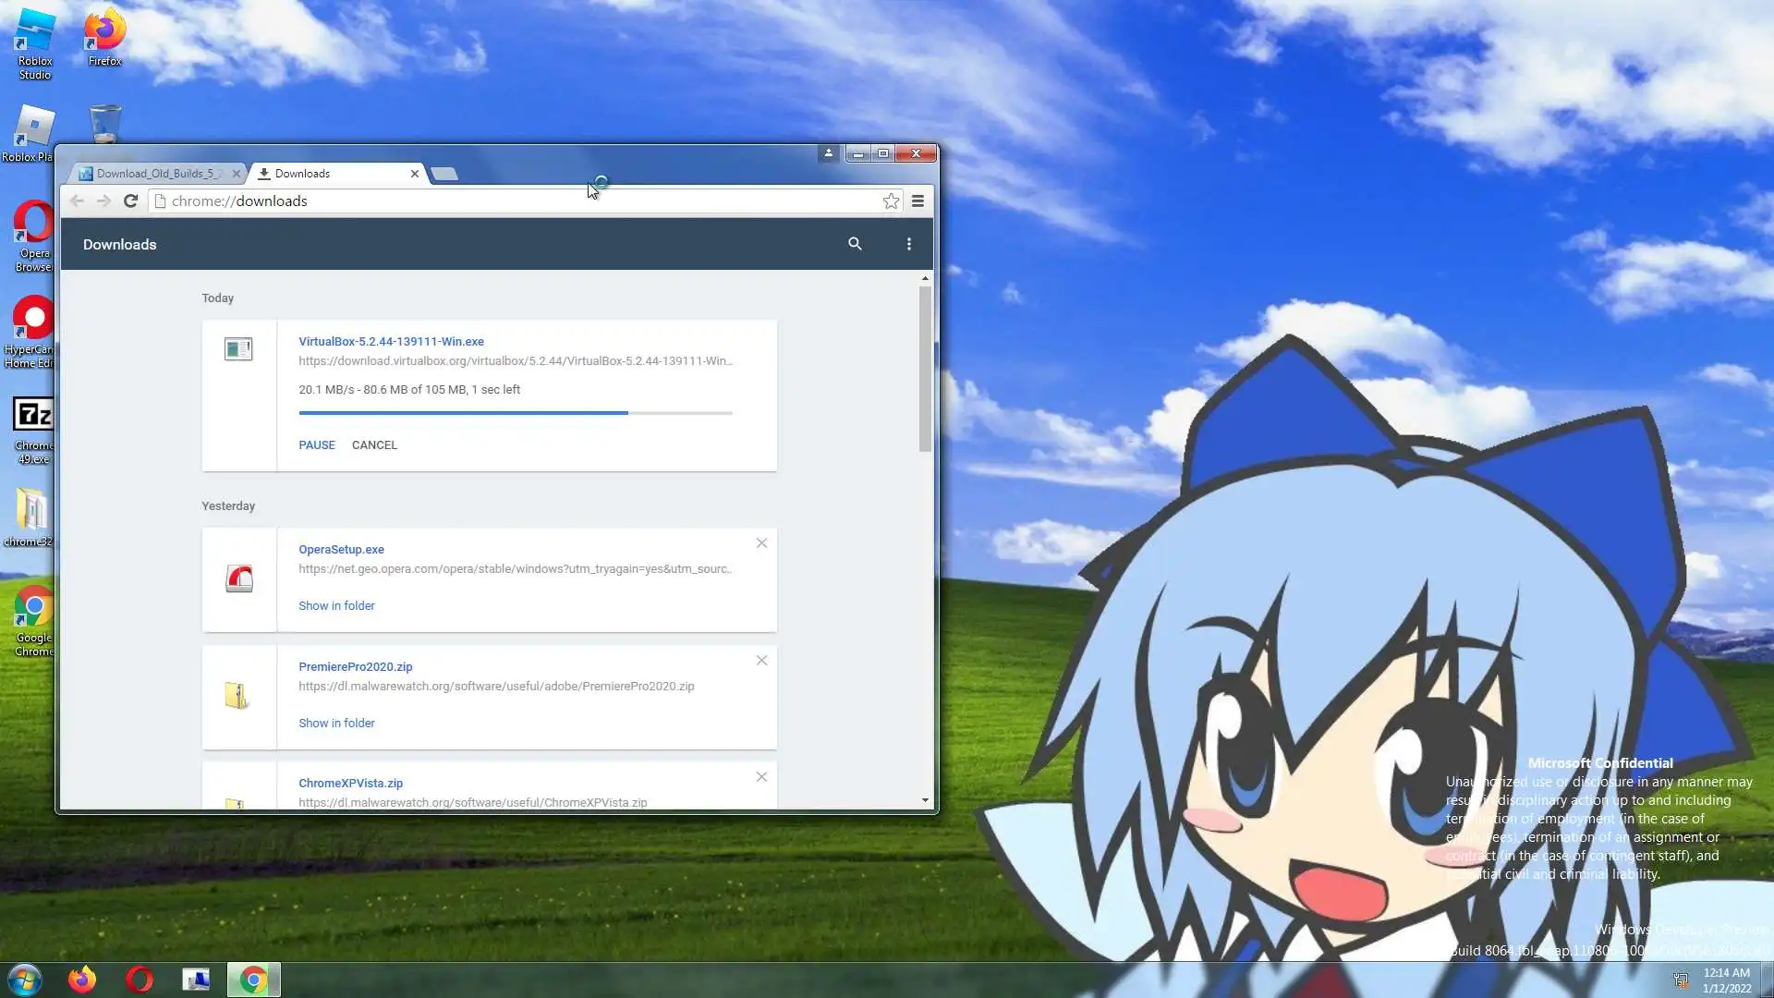Search downloads with the magnifier icon

click(855, 244)
